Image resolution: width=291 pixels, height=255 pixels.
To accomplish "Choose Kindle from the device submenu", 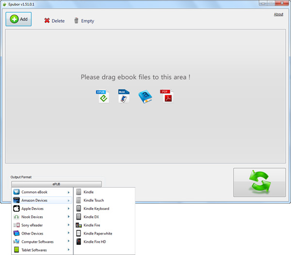I will pos(104,192).
